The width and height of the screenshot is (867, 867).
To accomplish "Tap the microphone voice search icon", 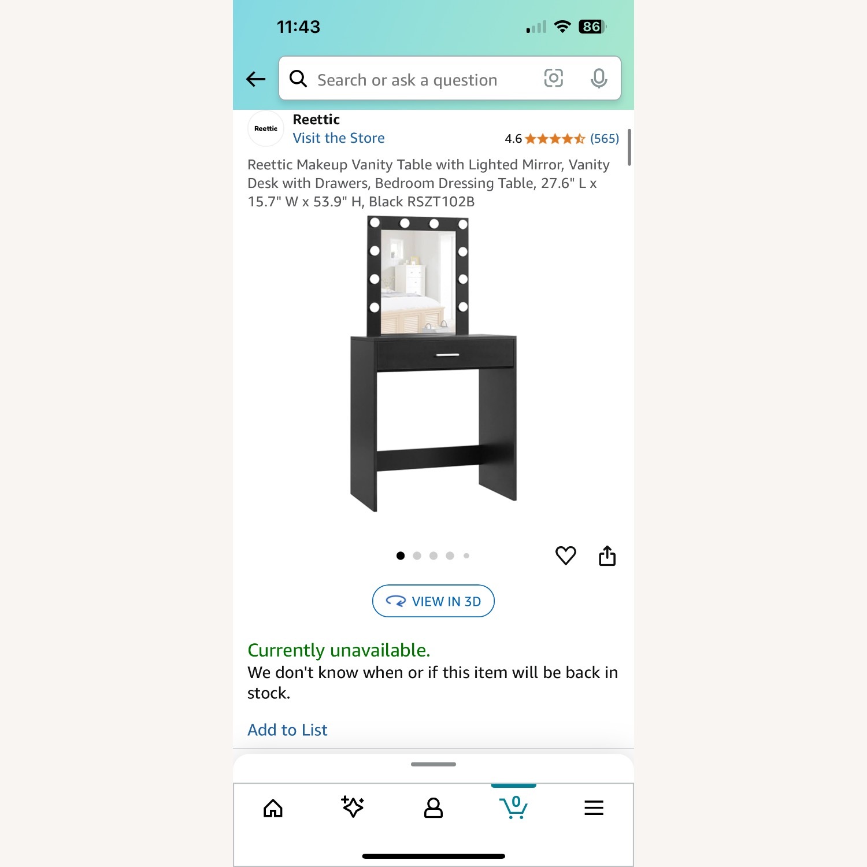I will click(x=599, y=79).
